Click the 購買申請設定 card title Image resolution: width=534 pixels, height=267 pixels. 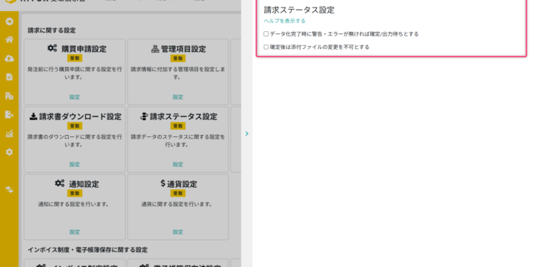click(84, 49)
